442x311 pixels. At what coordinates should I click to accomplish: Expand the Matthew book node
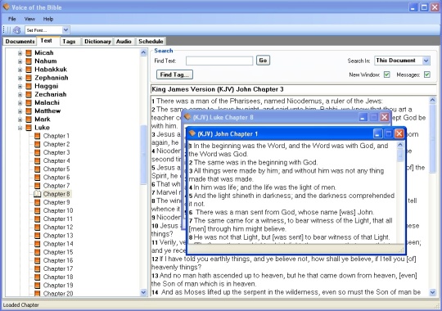tap(20, 111)
